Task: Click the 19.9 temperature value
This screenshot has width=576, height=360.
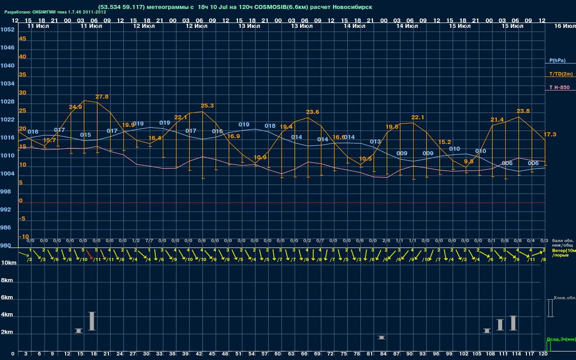Action: 128,125
